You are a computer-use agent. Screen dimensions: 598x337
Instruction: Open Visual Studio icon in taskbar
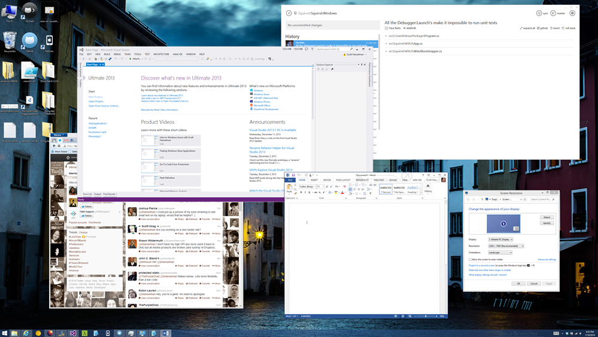click(x=73, y=333)
